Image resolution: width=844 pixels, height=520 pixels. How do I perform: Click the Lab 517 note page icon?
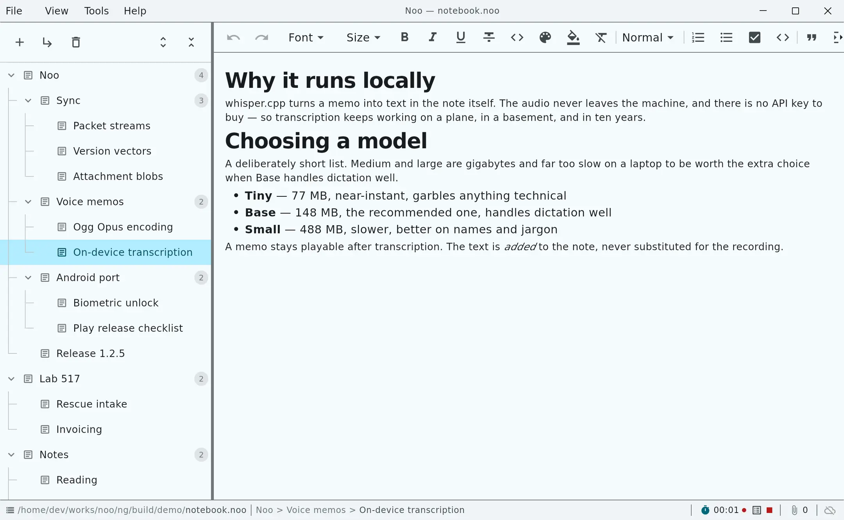pos(28,379)
